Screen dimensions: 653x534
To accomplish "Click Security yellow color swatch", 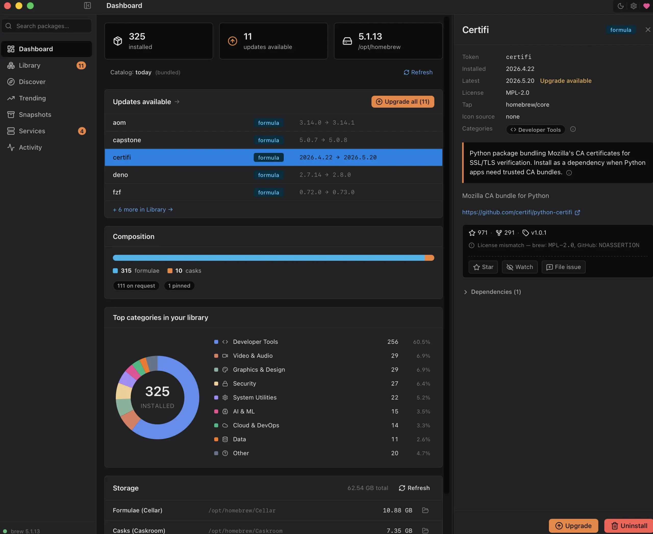I will click(x=216, y=384).
